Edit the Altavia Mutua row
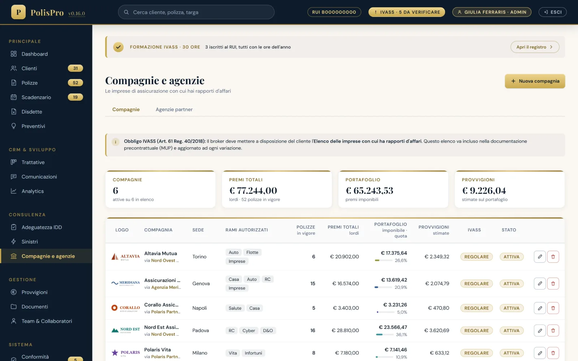This screenshot has height=361, width=578. pyautogui.click(x=540, y=257)
